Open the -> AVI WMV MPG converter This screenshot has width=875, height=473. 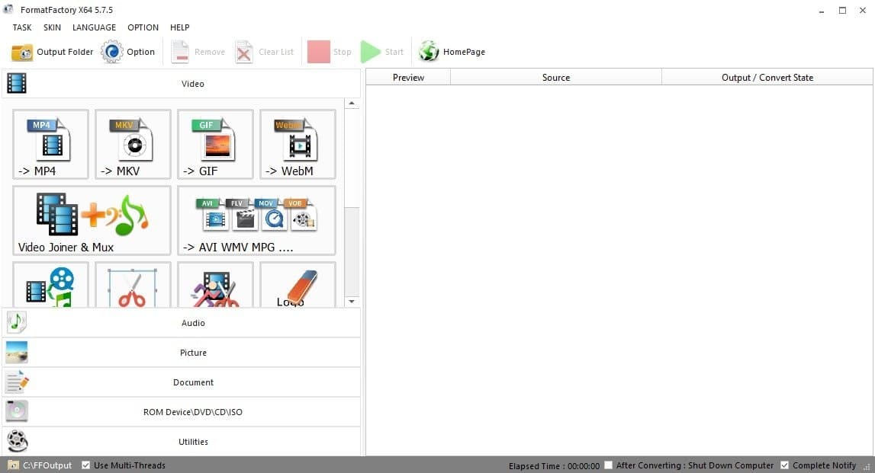point(256,220)
